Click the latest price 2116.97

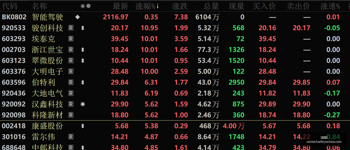(x=116, y=17)
